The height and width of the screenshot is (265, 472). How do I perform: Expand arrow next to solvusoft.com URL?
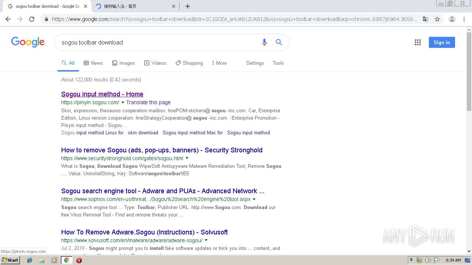click(206, 240)
